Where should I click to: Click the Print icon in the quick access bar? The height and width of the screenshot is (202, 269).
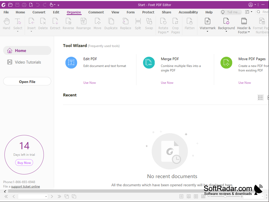pyautogui.click(x=24, y=5)
